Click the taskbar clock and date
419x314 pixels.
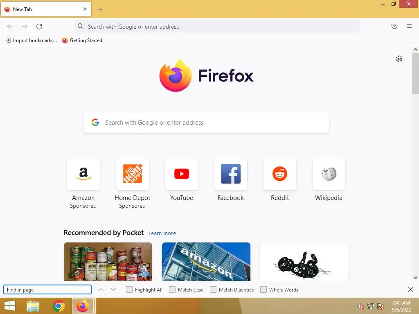[x=401, y=306]
